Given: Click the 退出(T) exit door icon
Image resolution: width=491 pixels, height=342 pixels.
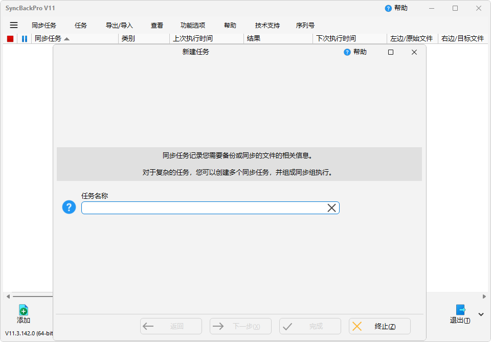Looking at the screenshot, I should 461,310.
